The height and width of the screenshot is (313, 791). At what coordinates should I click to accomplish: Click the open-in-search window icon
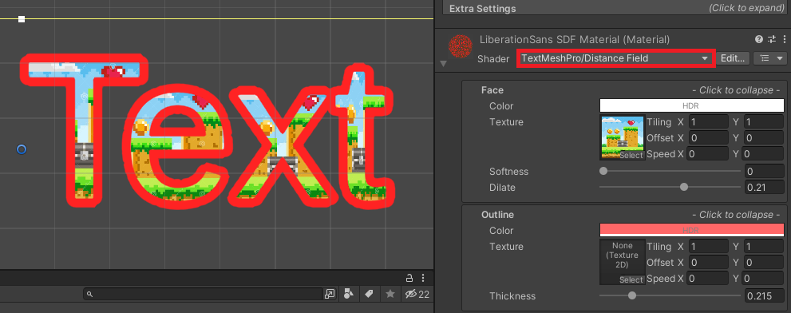click(x=330, y=294)
